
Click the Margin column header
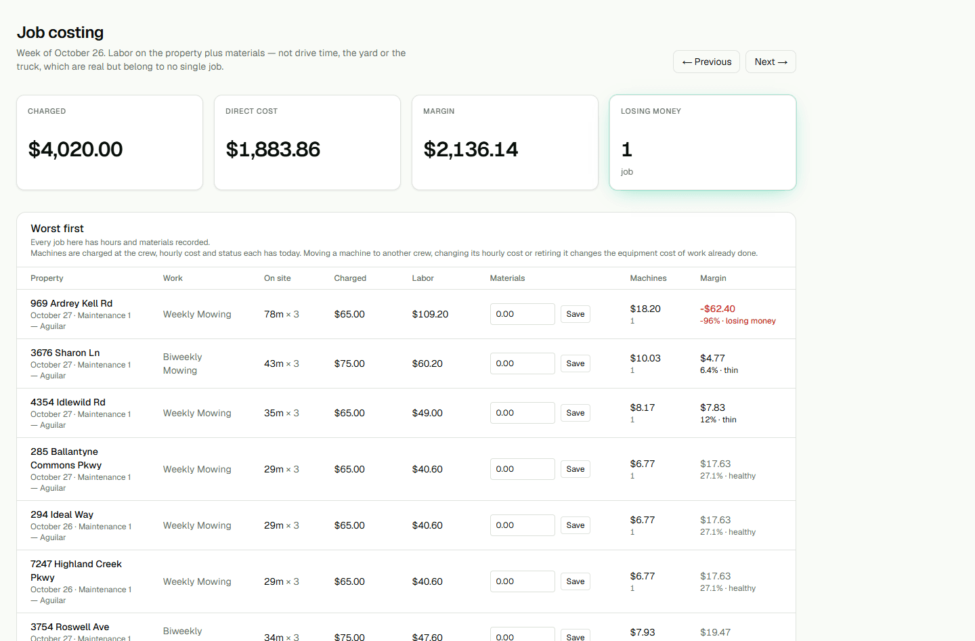click(x=713, y=278)
